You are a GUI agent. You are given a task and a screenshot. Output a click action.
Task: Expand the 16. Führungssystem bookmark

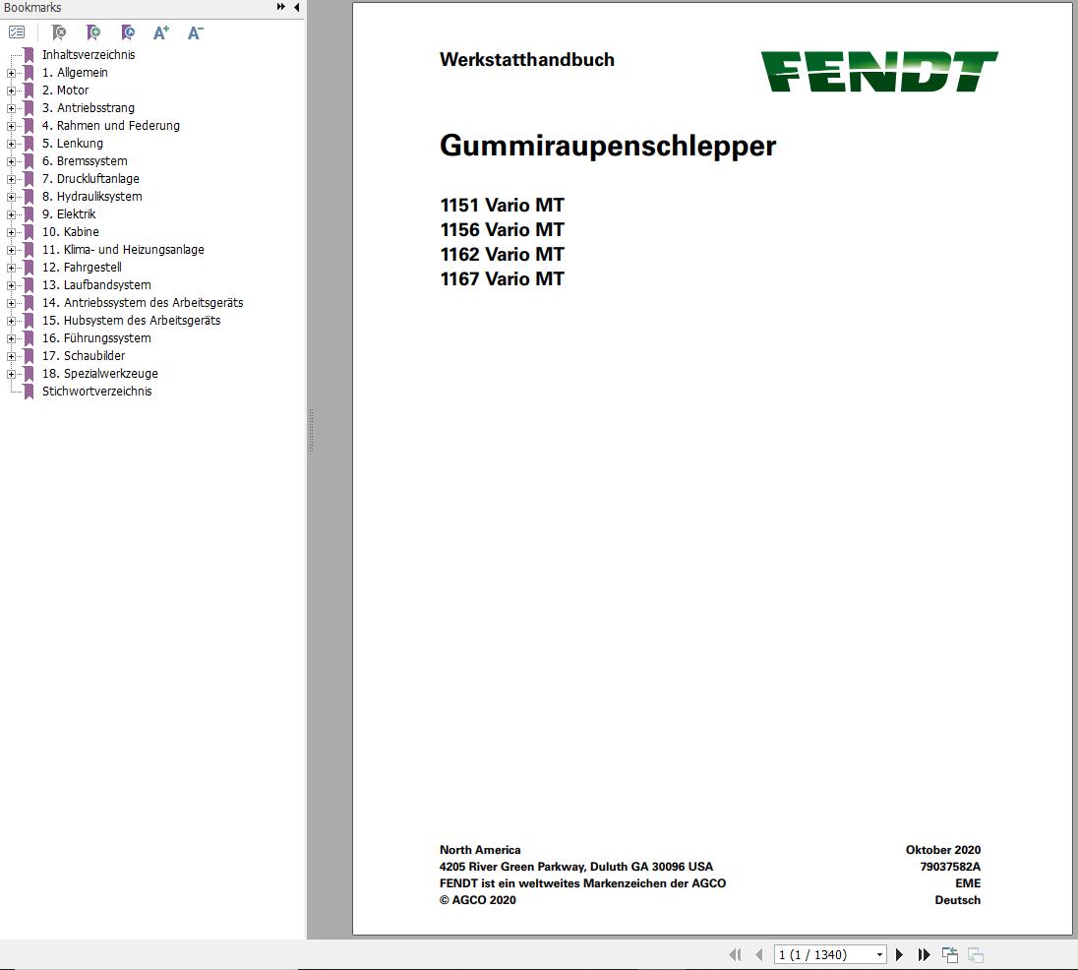click(x=11, y=338)
